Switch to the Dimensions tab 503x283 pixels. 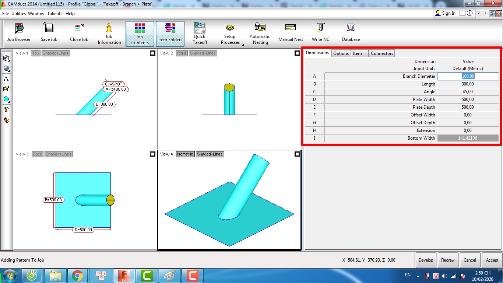[x=317, y=53]
